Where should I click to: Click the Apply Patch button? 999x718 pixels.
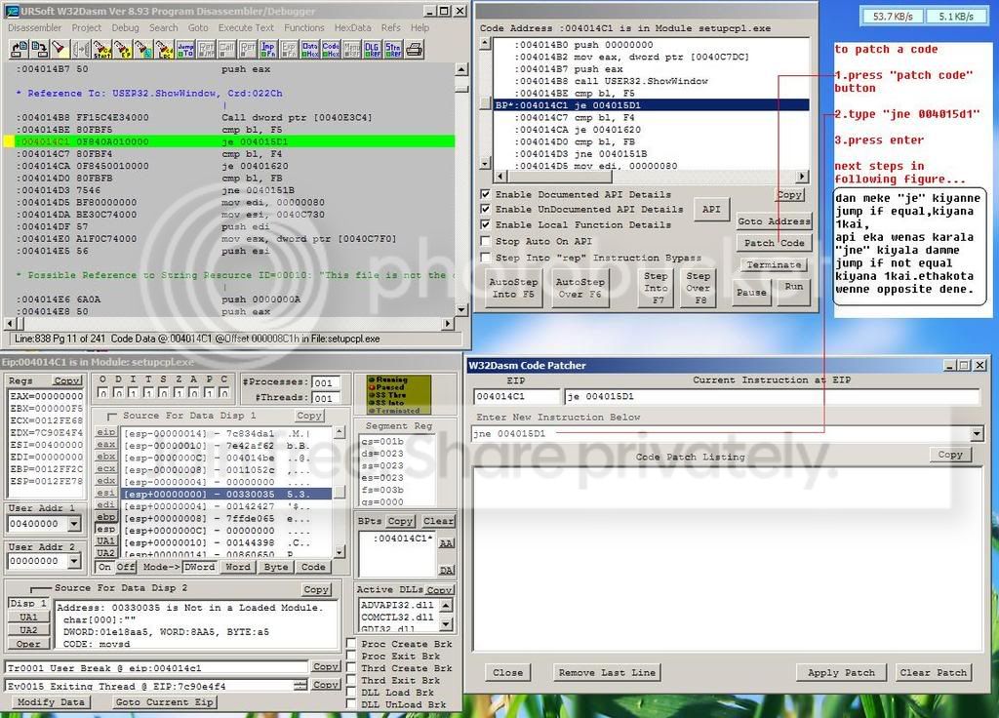click(841, 672)
